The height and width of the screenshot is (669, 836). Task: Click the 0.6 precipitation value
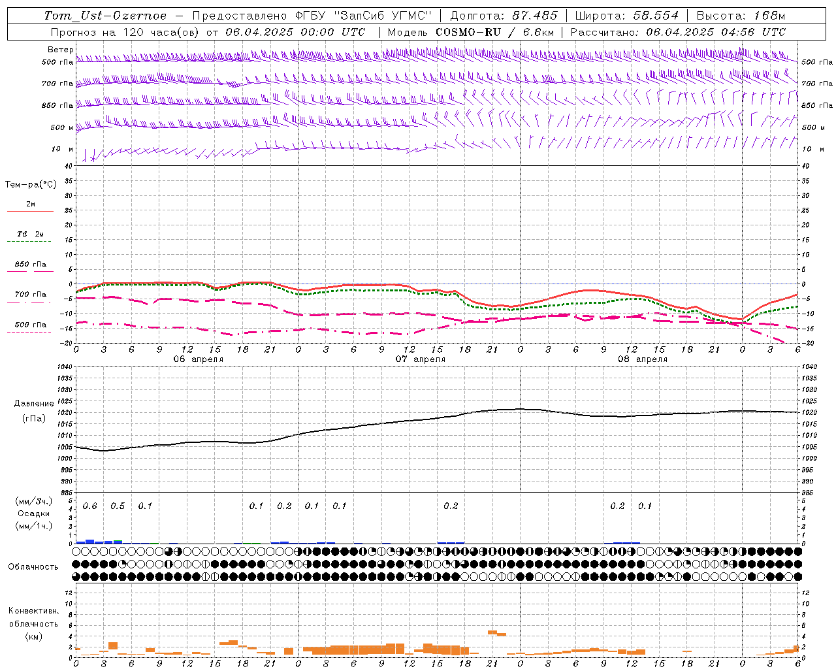tap(90, 506)
